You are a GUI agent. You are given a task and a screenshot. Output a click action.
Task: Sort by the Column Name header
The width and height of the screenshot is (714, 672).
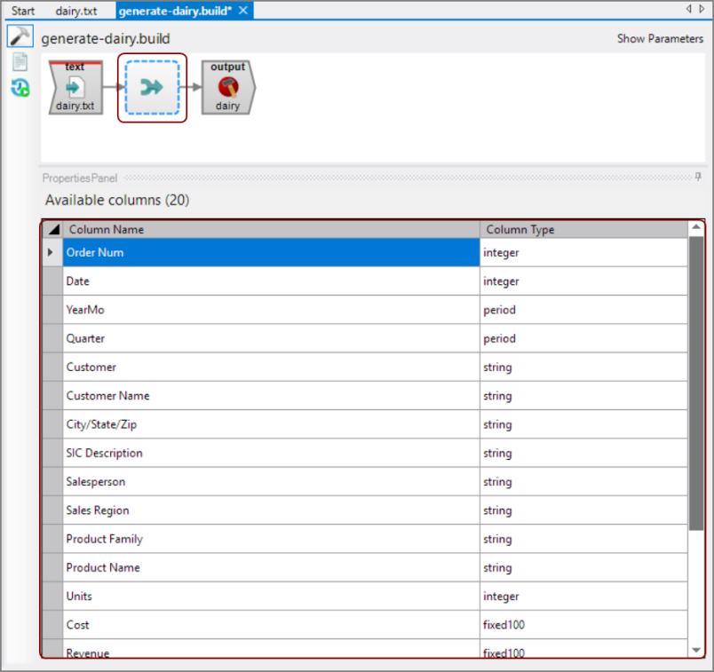(x=271, y=229)
